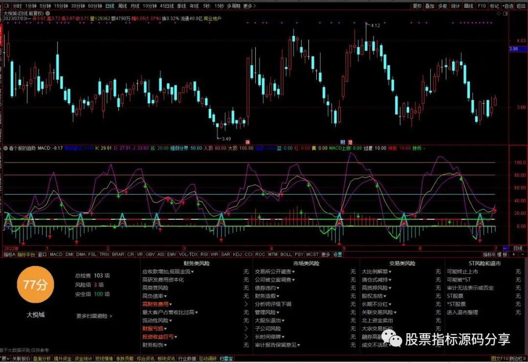Viewport: 528px width, 363px height.
Task: Open F10 company info
Action: (x=482, y=6)
